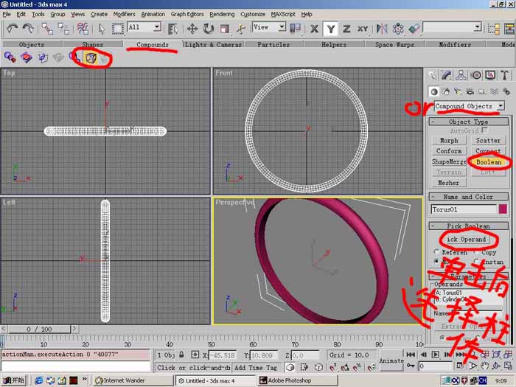Open the File menu

[7, 14]
